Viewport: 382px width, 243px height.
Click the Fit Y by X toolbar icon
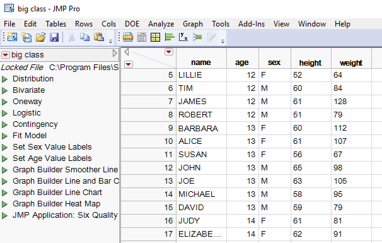183,37
